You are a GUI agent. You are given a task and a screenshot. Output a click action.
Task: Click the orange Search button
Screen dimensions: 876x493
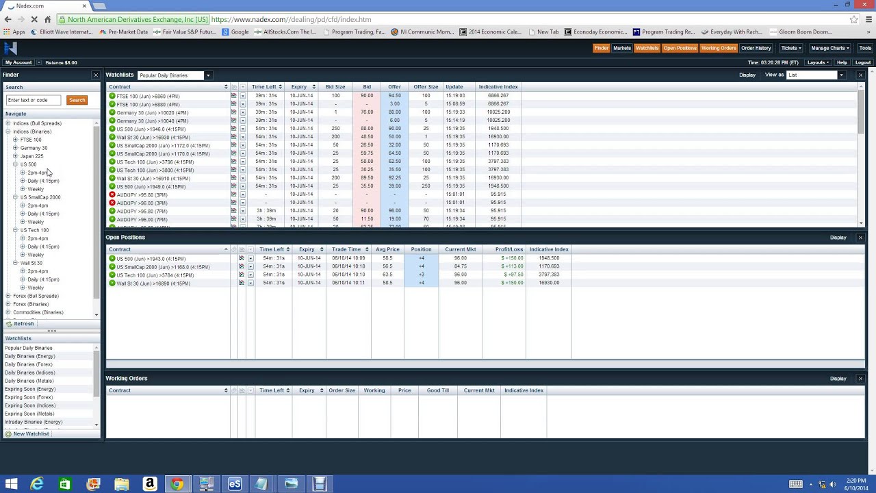tap(77, 100)
